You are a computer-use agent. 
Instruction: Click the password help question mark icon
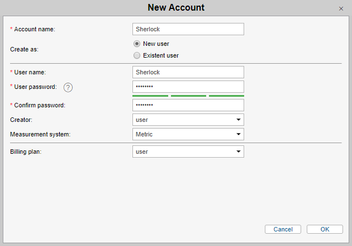(x=68, y=87)
